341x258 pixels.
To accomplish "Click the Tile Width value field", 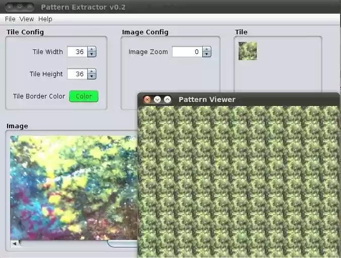I will click(77, 51).
